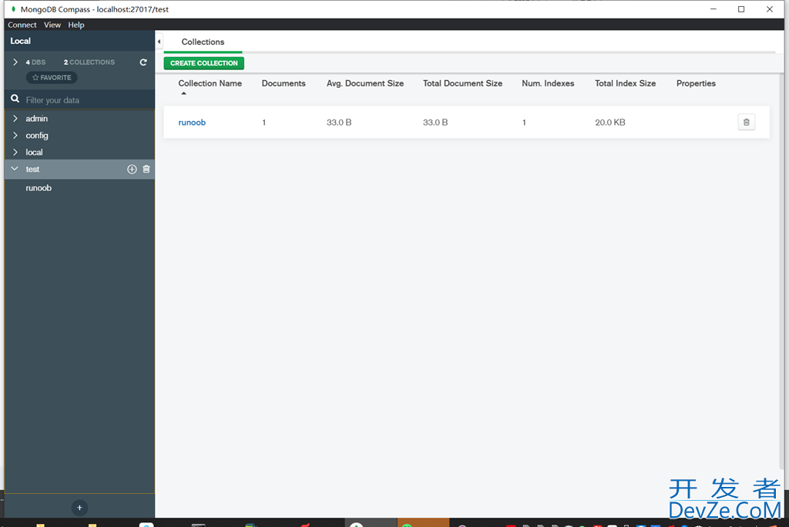Expand the config database chevron
Screen dimensions: 789x527
15,136
